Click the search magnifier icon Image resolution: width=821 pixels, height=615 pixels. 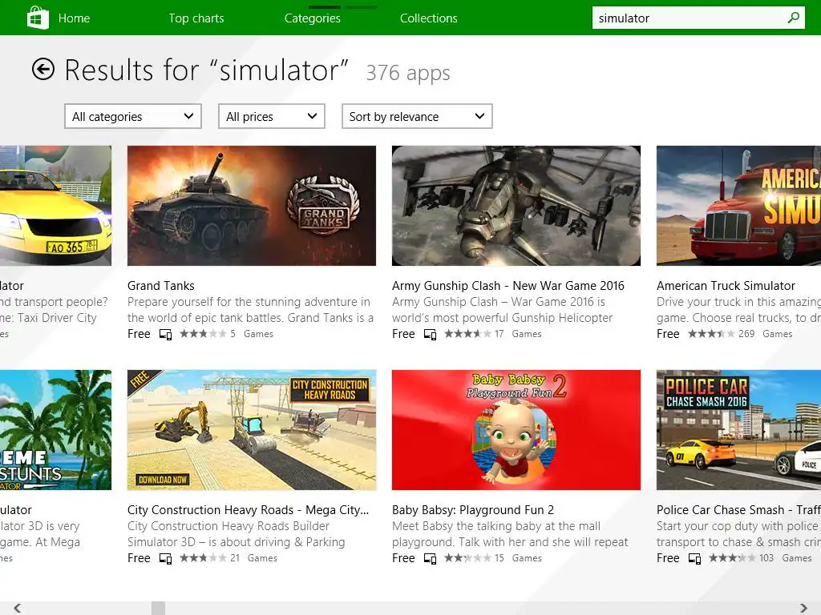coord(794,18)
